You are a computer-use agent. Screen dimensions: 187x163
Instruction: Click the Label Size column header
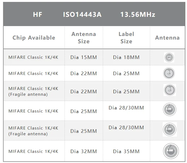(x=126, y=38)
